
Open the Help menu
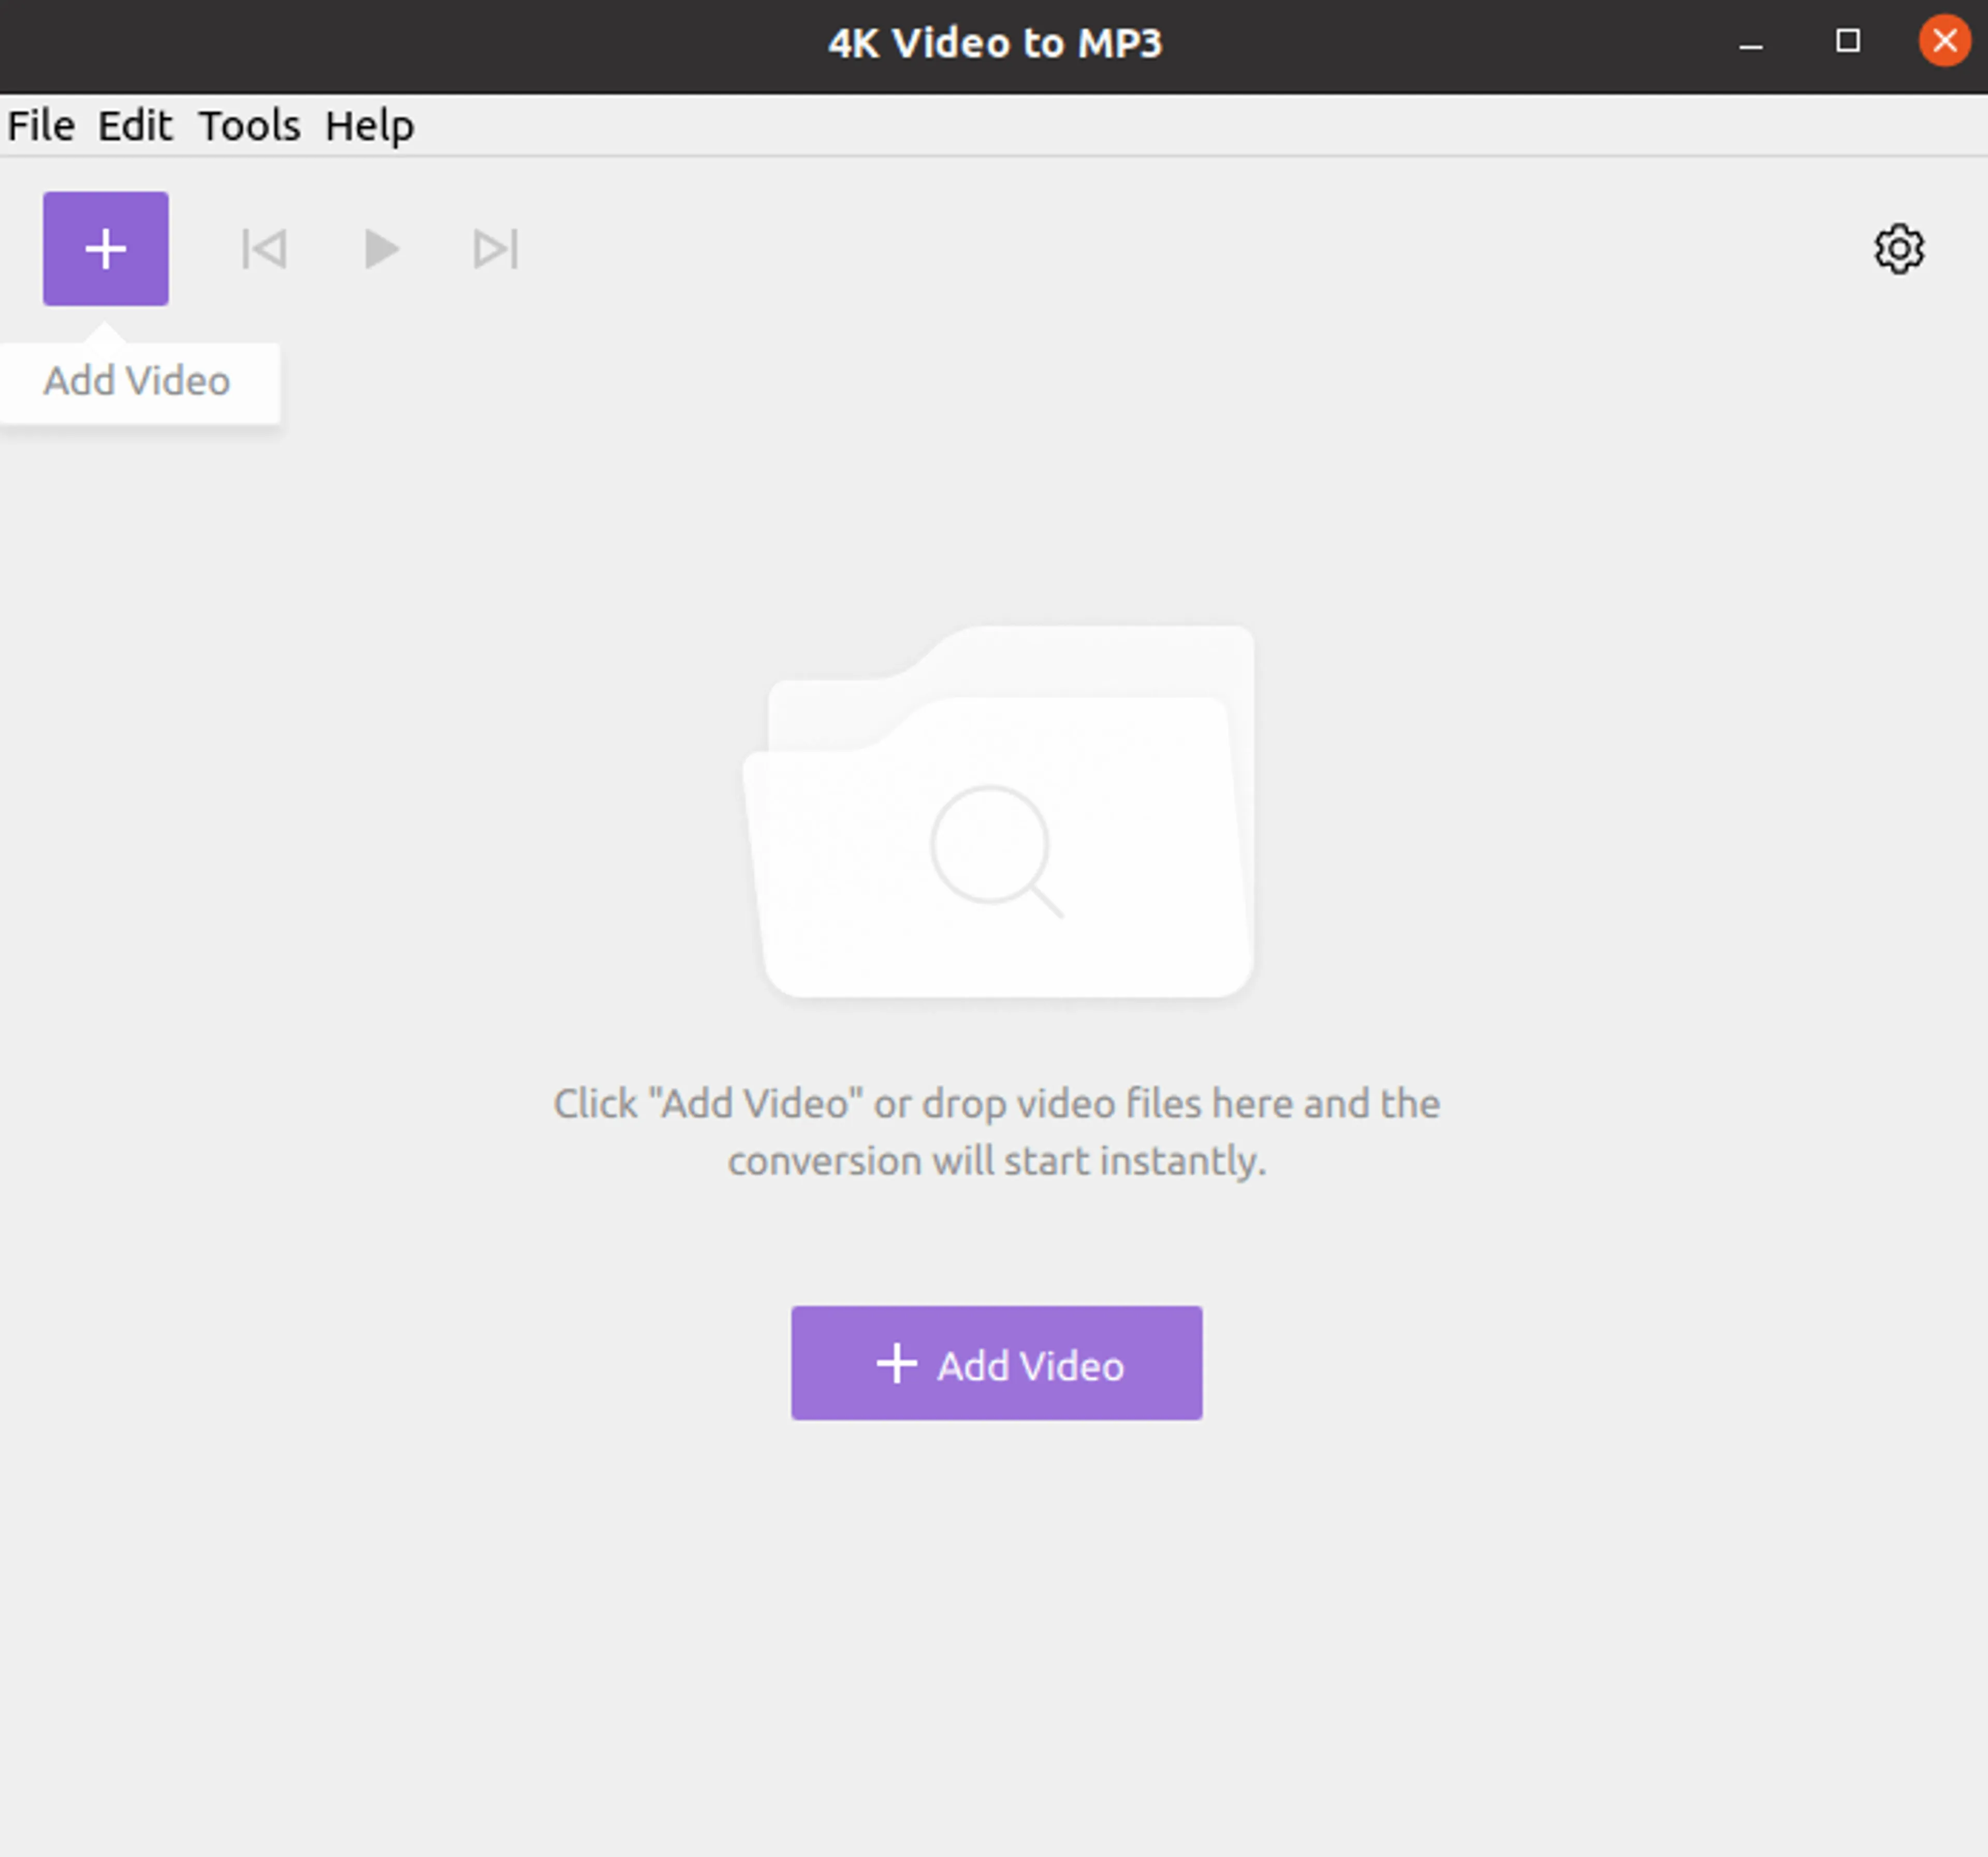(x=369, y=126)
